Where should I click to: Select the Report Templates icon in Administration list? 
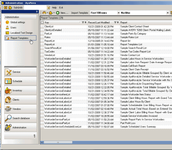pyautogui.click(x=8, y=38)
